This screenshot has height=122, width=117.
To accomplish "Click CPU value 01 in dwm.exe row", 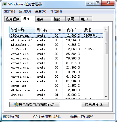I will (57, 95).
